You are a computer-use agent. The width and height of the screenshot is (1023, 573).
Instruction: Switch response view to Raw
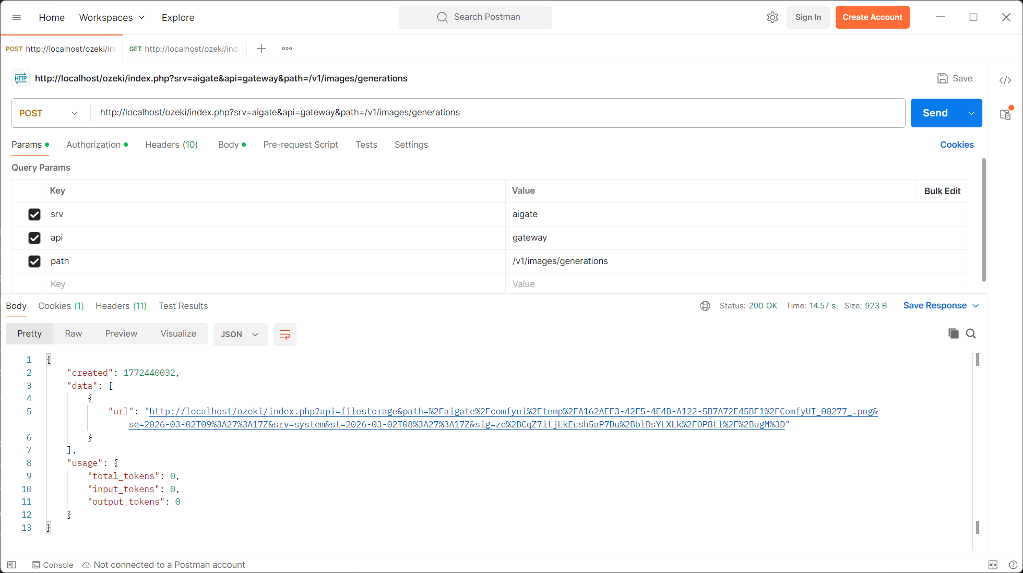(x=74, y=334)
